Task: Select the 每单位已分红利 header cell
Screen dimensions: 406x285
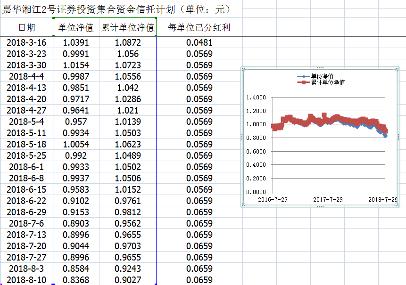Action: point(199,27)
